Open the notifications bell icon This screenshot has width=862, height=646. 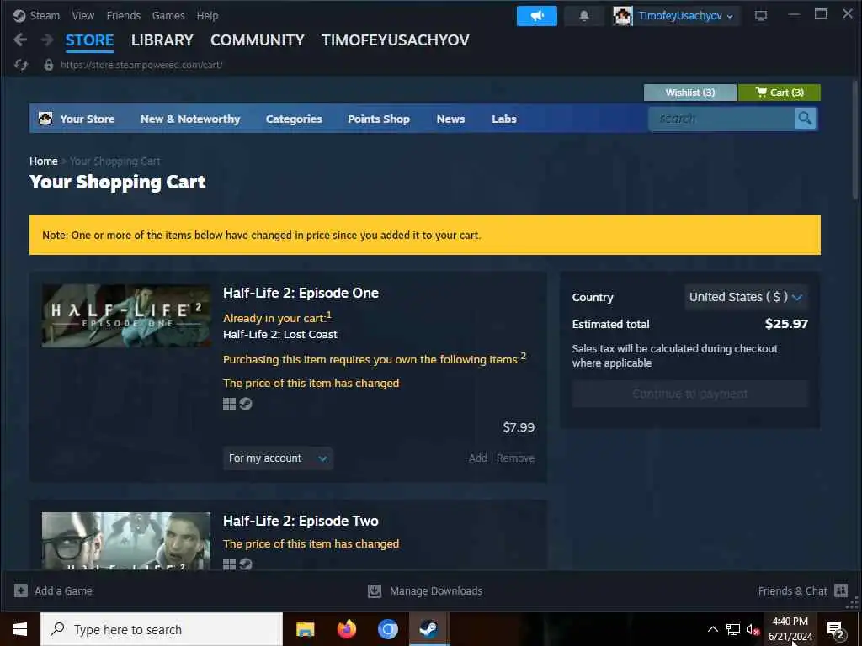click(x=584, y=16)
